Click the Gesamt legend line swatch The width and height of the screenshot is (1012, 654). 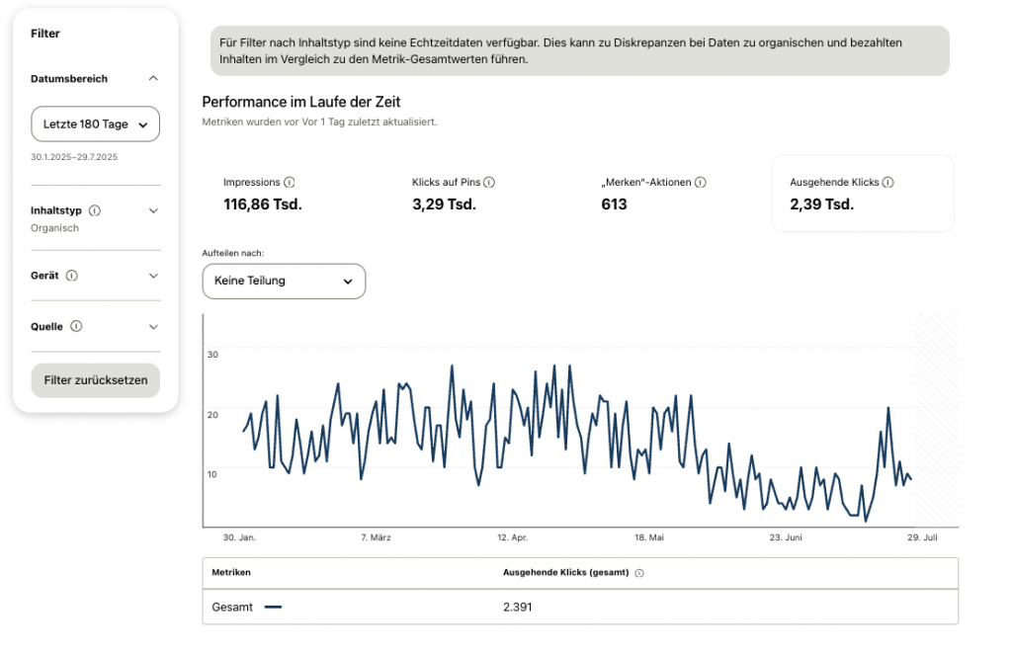(x=273, y=608)
